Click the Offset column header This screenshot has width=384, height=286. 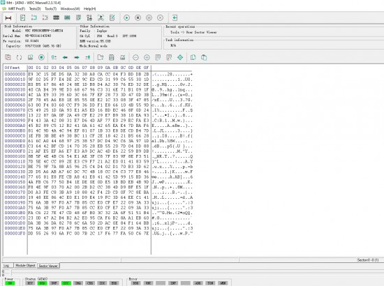coord(12,68)
